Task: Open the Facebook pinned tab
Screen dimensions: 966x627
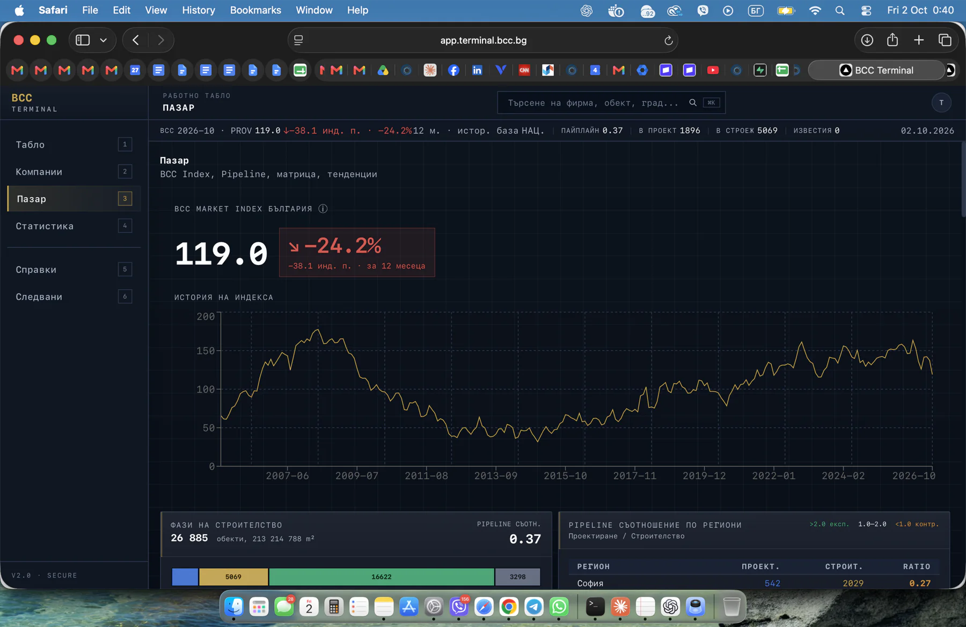Action: (x=453, y=70)
